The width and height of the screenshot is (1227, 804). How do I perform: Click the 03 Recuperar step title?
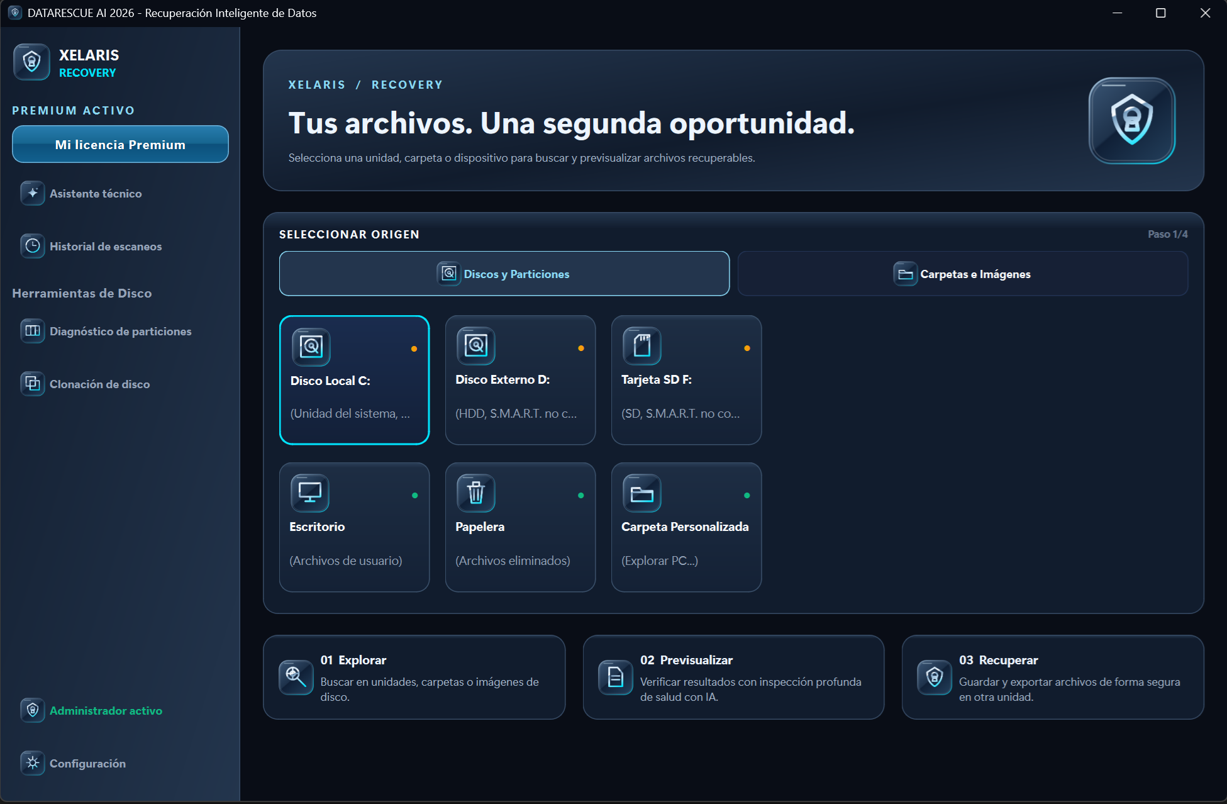(x=999, y=660)
